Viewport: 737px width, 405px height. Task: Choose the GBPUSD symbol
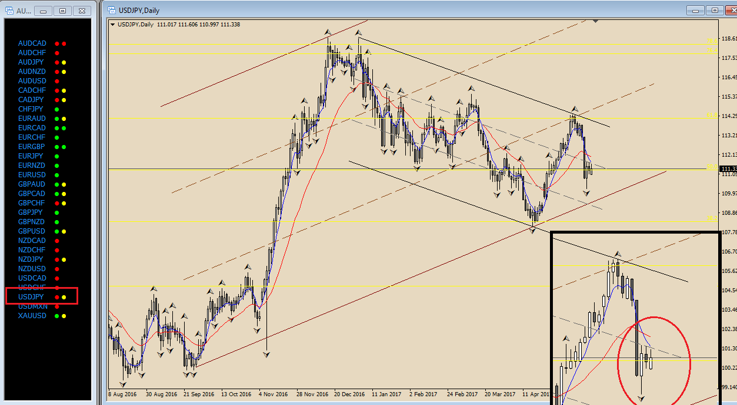[x=32, y=231]
